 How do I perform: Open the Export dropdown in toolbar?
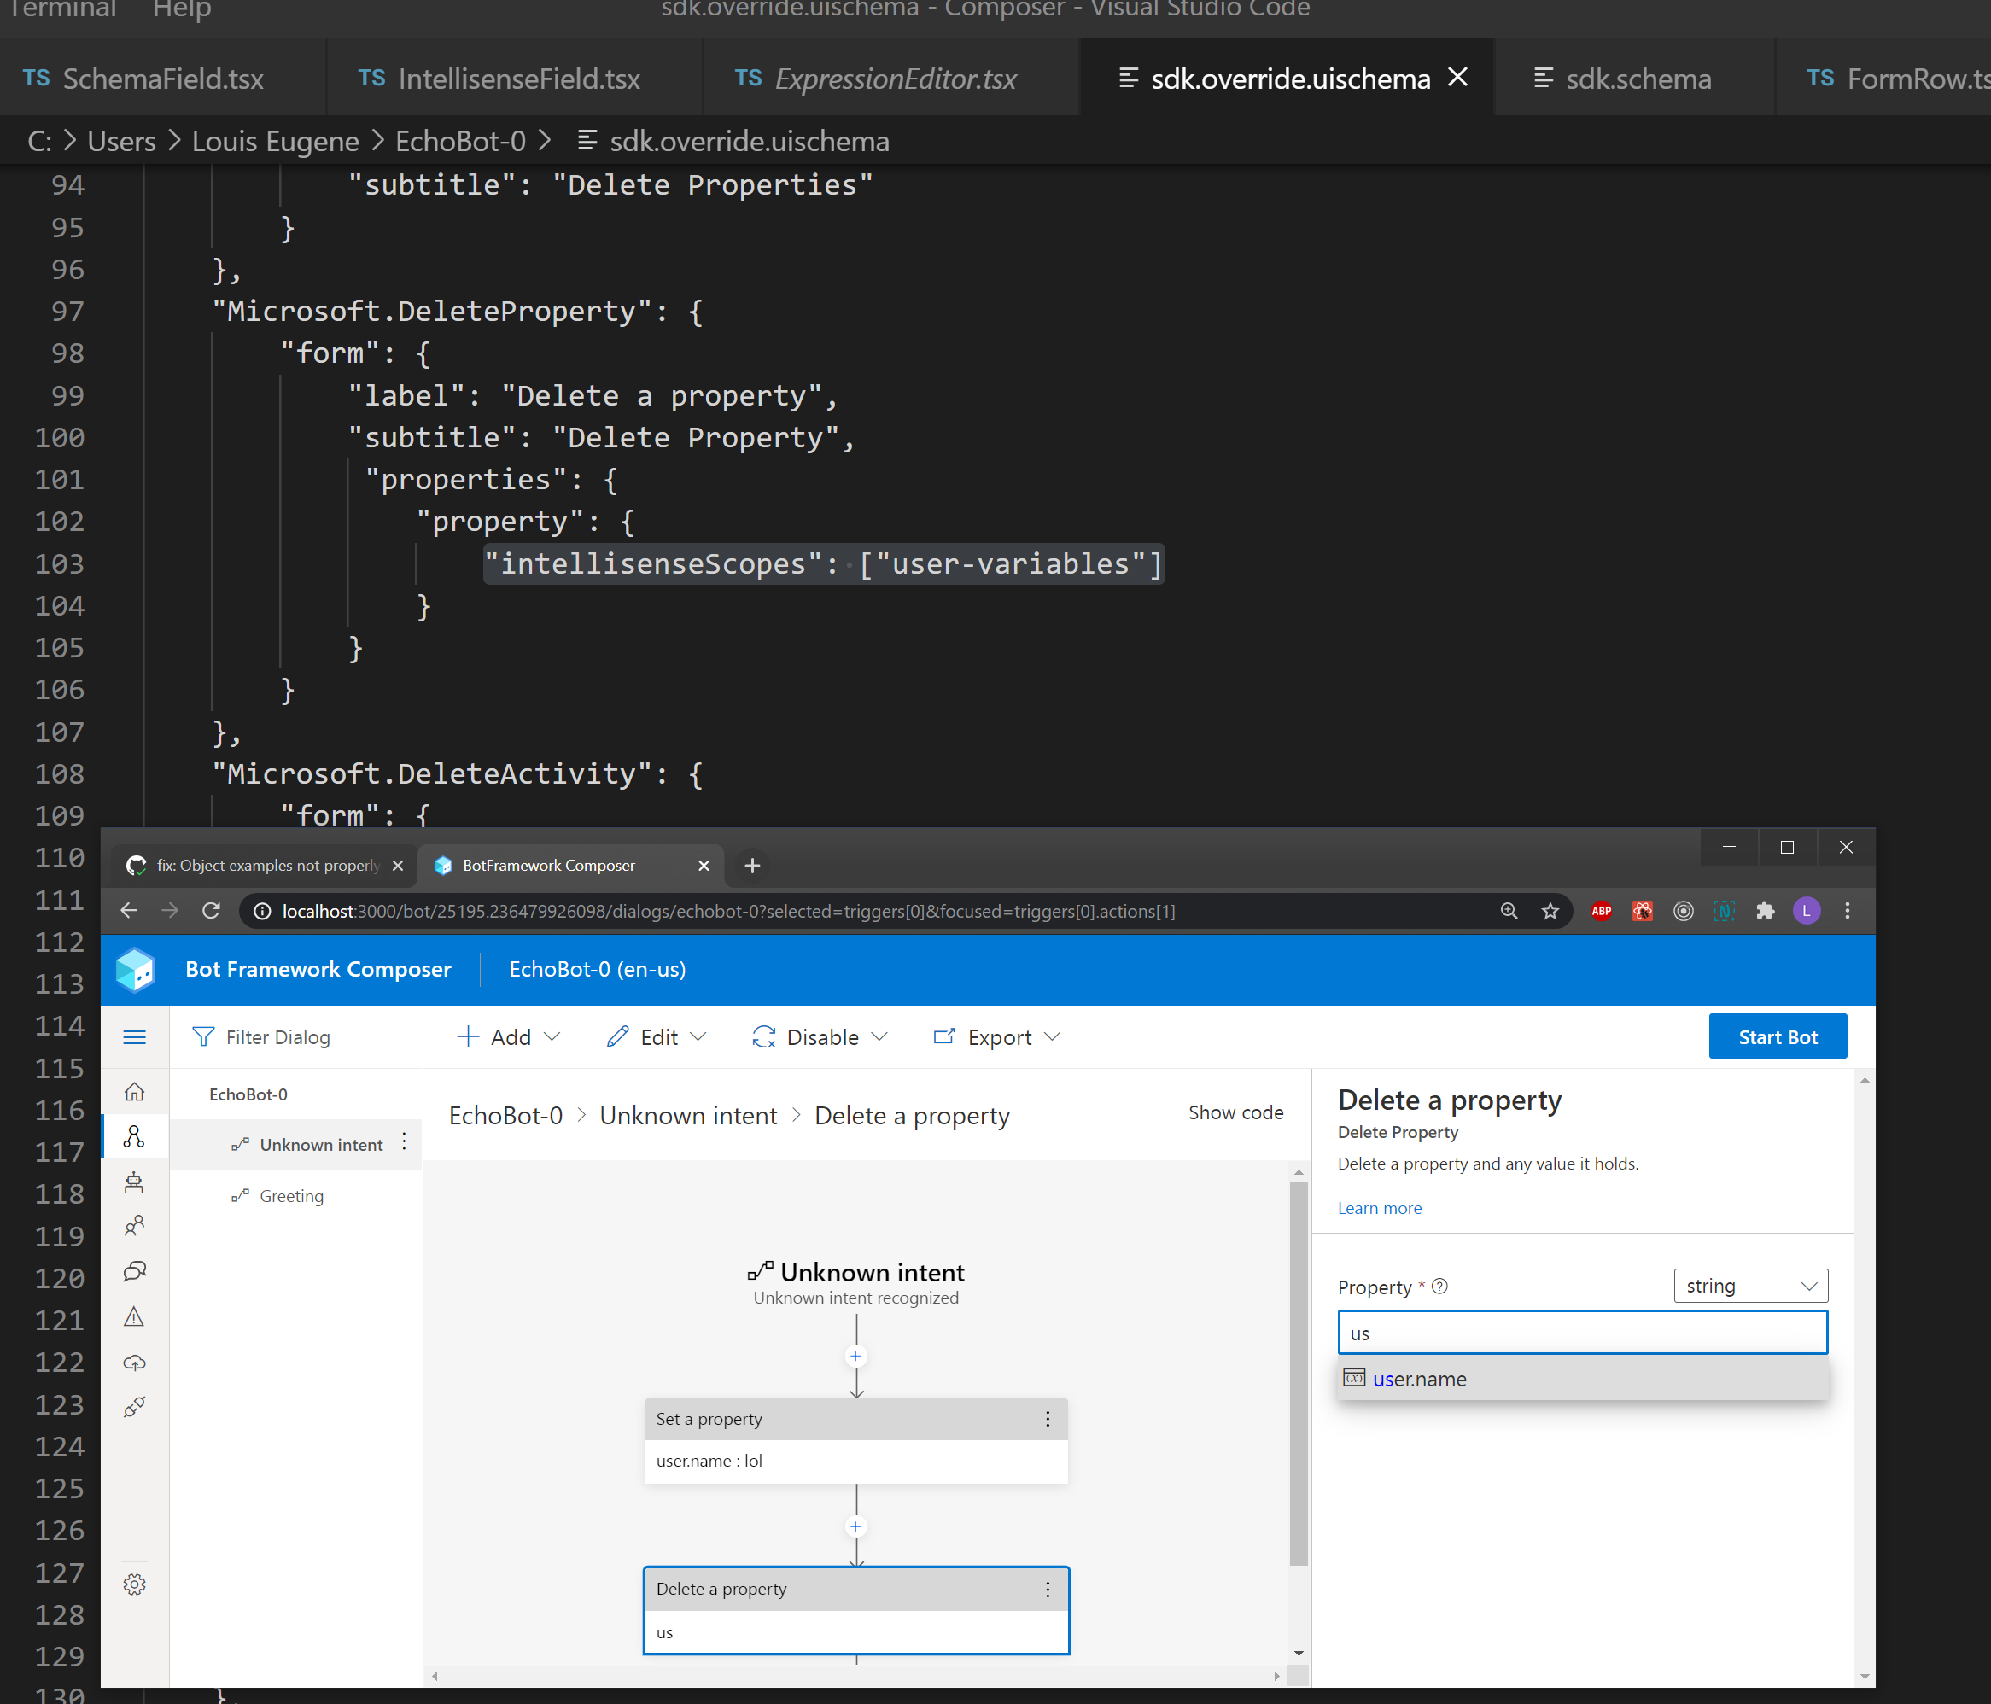point(997,1037)
